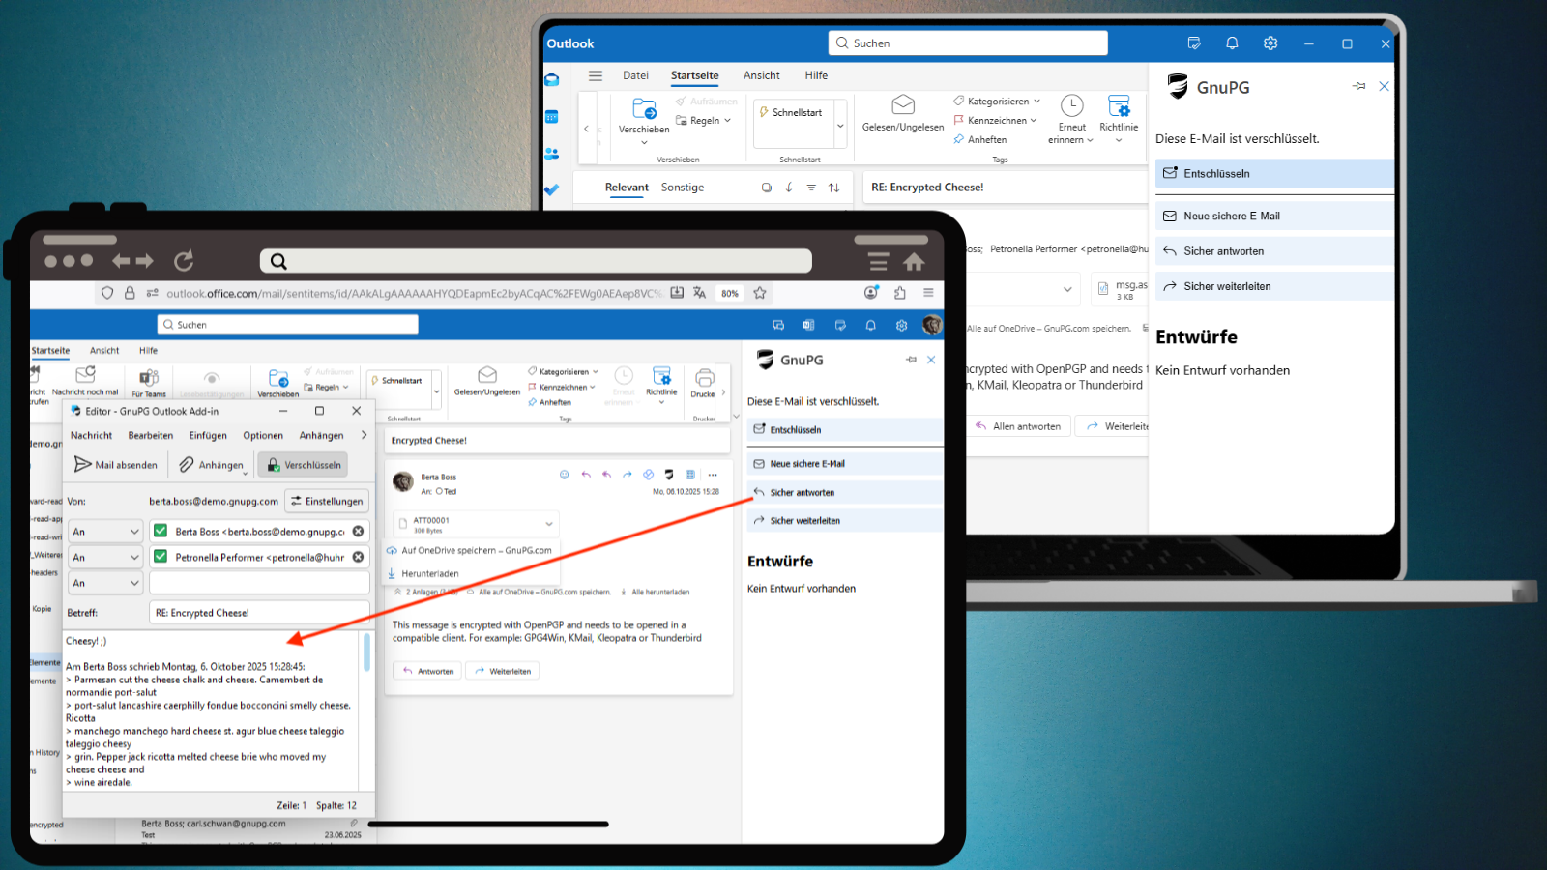Uncheck recipient Petronella Performer
This screenshot has width=1547, height=870.
[x=160, y=557]
